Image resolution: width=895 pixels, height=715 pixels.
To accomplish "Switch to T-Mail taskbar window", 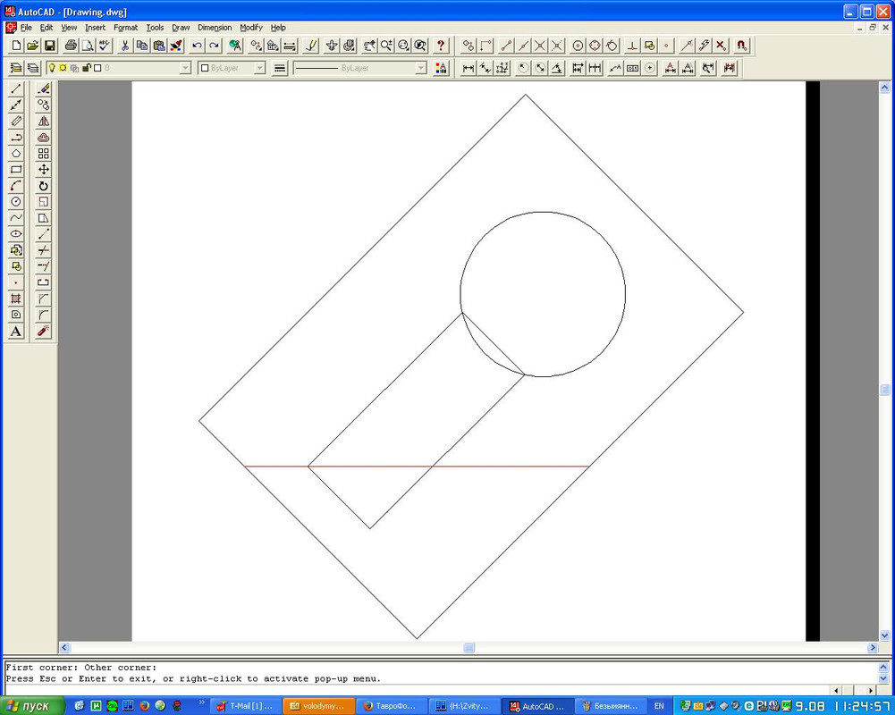I will point(245,706).
